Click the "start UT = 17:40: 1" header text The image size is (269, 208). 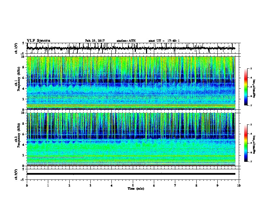point(164,41)
